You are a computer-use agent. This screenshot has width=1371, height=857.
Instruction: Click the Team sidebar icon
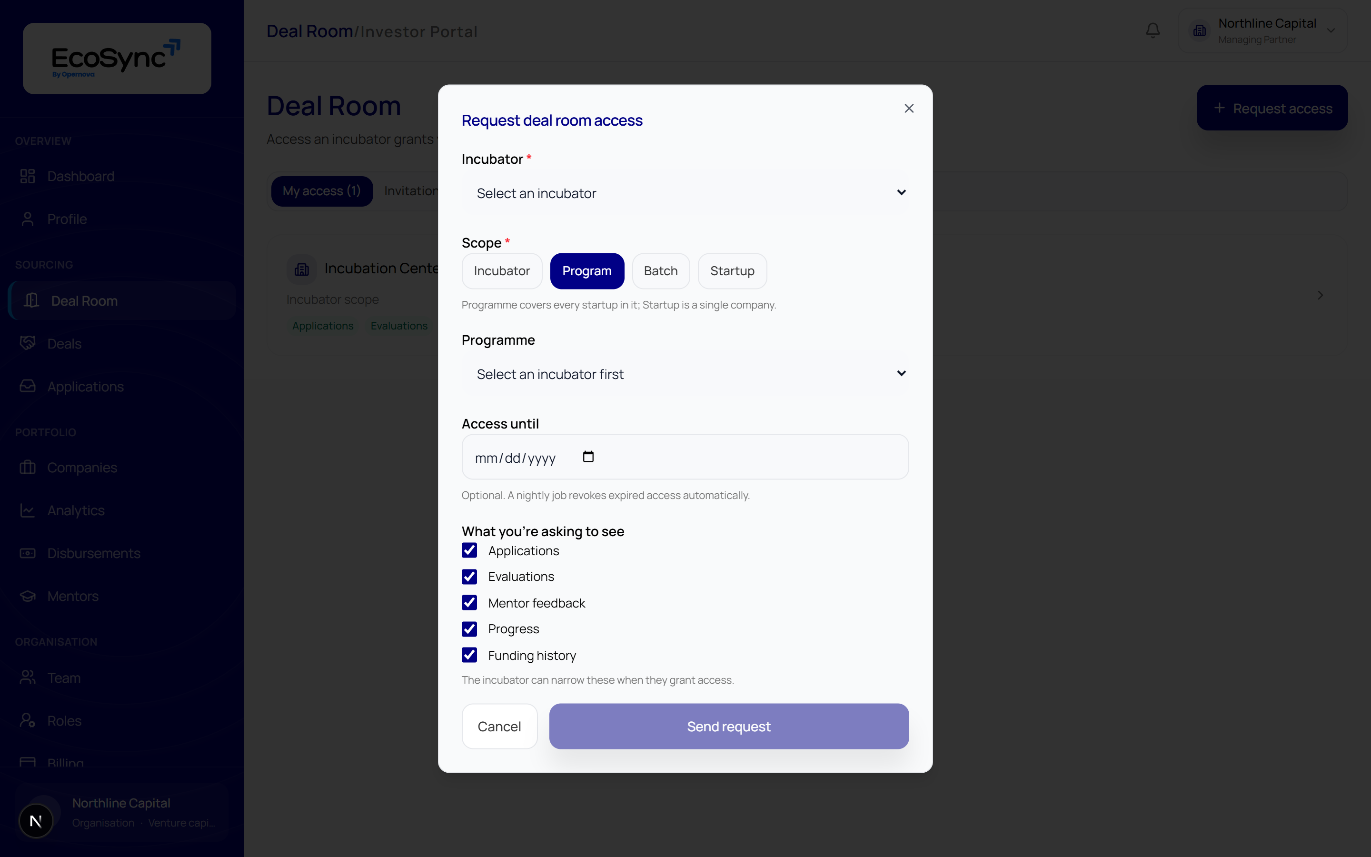(27, 678)
